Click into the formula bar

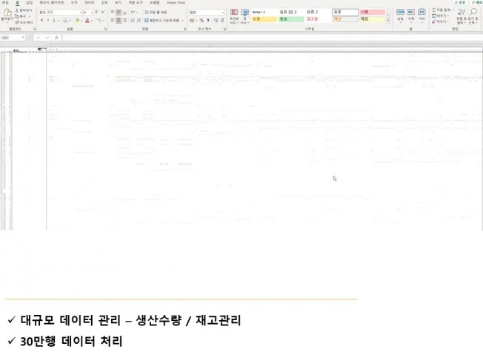[273, 38]
